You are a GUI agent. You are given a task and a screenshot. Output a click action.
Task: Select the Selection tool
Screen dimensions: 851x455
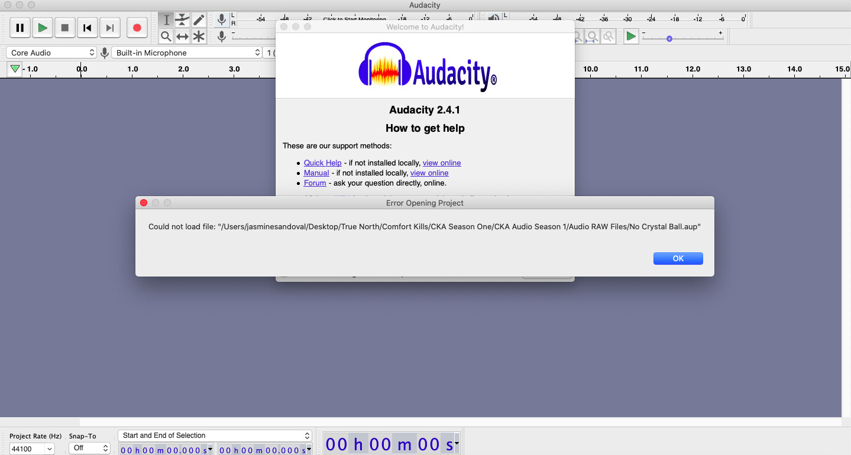pyautogui.click(x=166, y=19)
